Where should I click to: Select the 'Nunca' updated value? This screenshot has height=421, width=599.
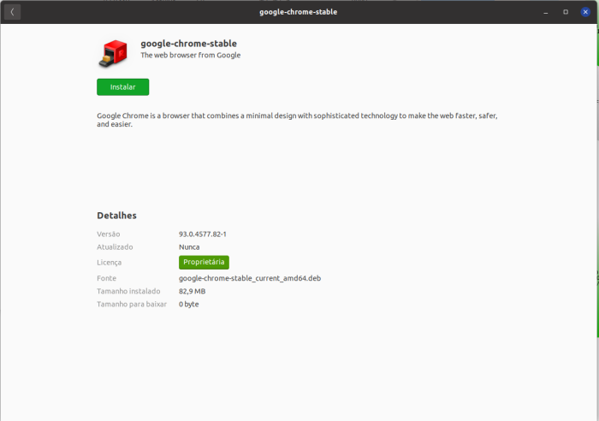pyautogui.click(x=189, y=247)
